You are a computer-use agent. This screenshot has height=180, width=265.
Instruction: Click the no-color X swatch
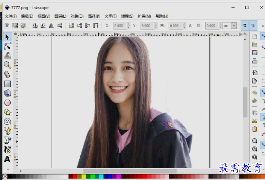click(5, 177)
